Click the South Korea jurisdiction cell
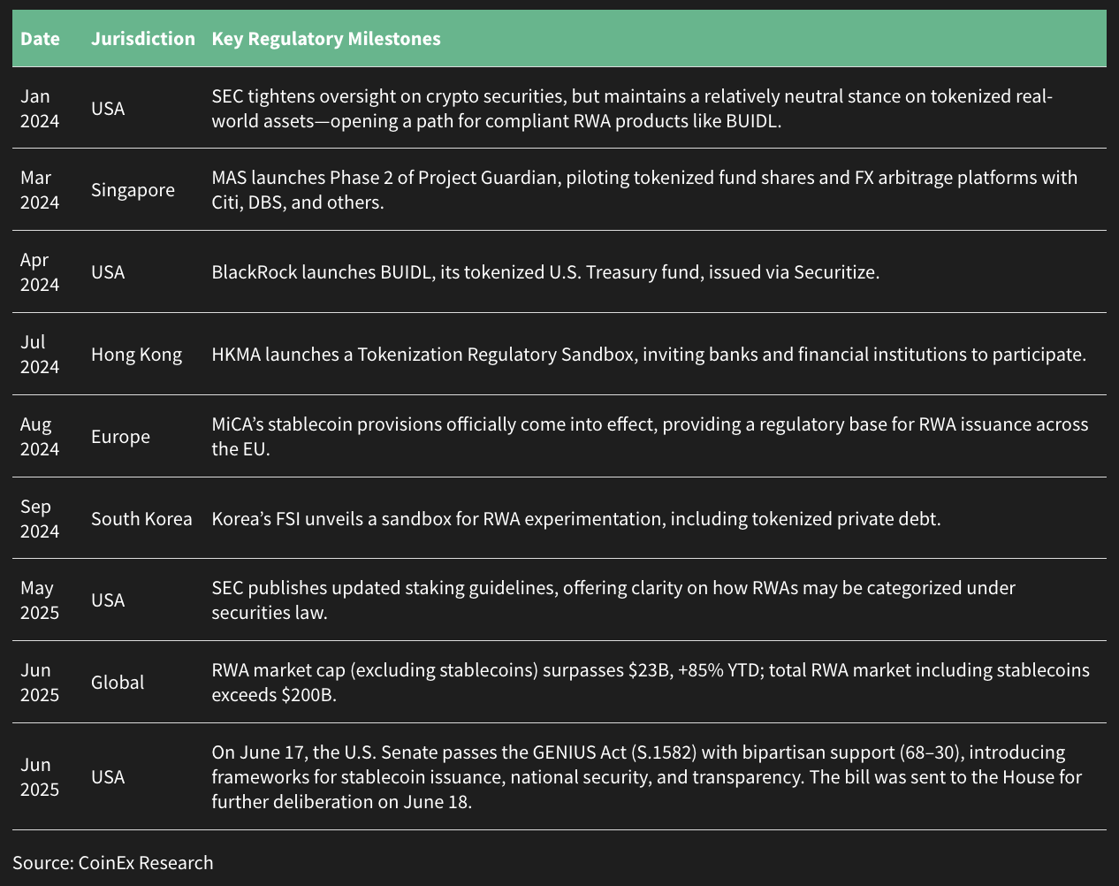The width and height of the screenshot is (1119, 886). (x=141, y=518)
